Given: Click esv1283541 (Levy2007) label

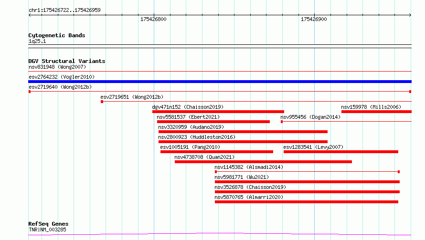Looking at the screenshot, I should click(x=313, y=147).
